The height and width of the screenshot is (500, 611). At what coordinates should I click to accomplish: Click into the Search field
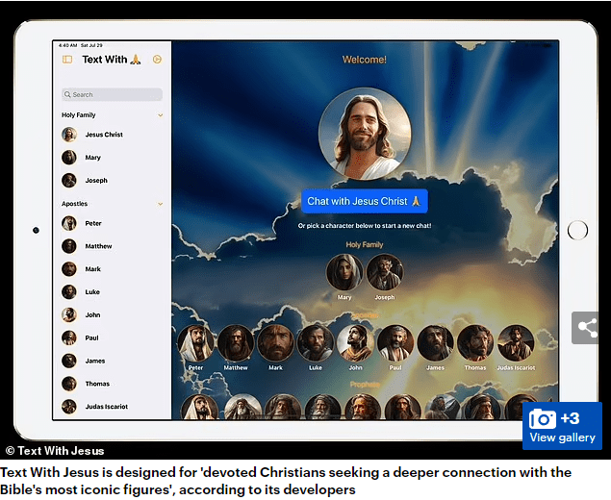(113, 94)
